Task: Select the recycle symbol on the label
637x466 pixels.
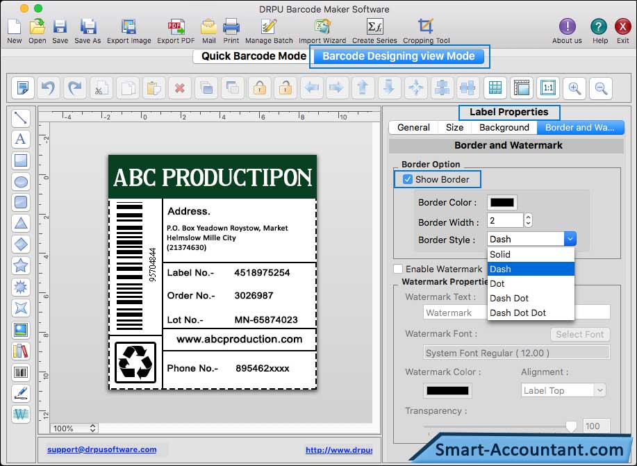Action: tap(135, 363)
